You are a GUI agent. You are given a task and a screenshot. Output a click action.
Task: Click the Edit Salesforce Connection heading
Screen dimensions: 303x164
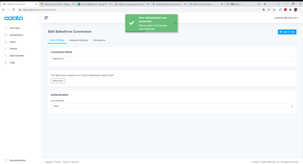[x=70, y=32]
